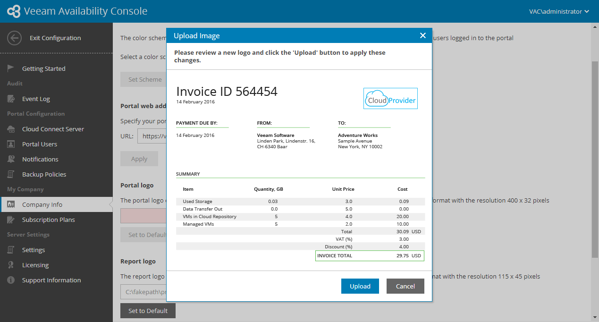Image resolution: width=599 pixels, height=322 pixels.
Task: Click the Cloud Connect Server cloud icon
Action: 11,129
